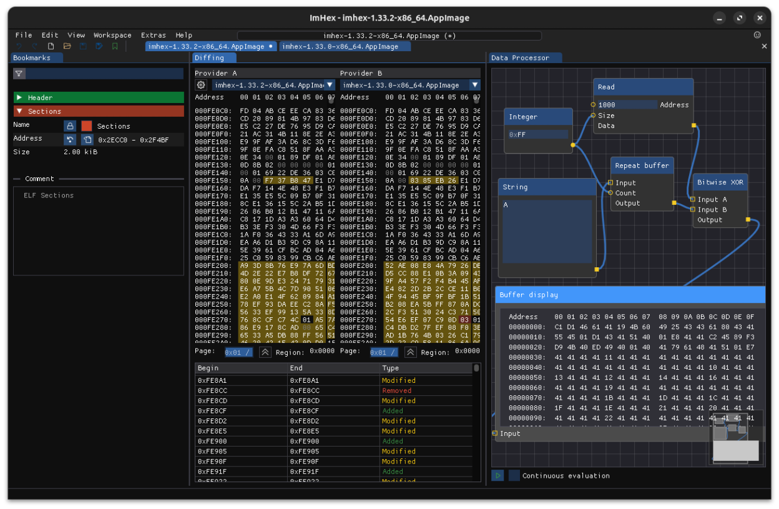The width and height of the screenshot is (779, 509).
Task: Click the jump-to-address icon next to 0x2ECC0
Action: (x=70, y=139)
